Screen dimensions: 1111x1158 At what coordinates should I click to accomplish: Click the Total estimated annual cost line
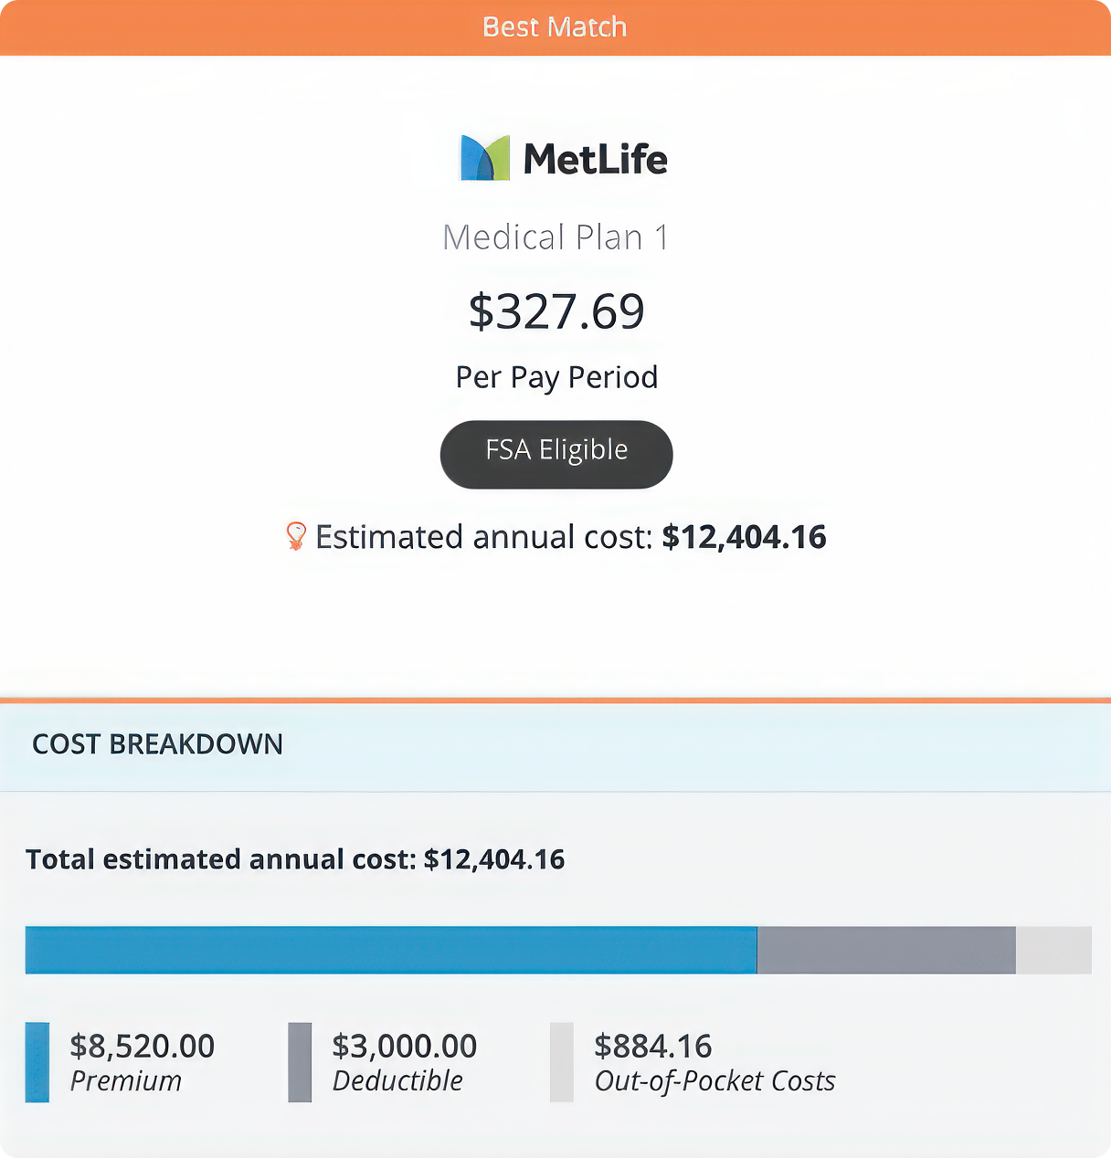click(295, 859)
